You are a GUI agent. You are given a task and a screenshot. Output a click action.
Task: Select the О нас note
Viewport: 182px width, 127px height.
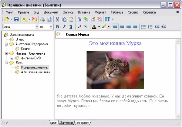click(20, 39)
